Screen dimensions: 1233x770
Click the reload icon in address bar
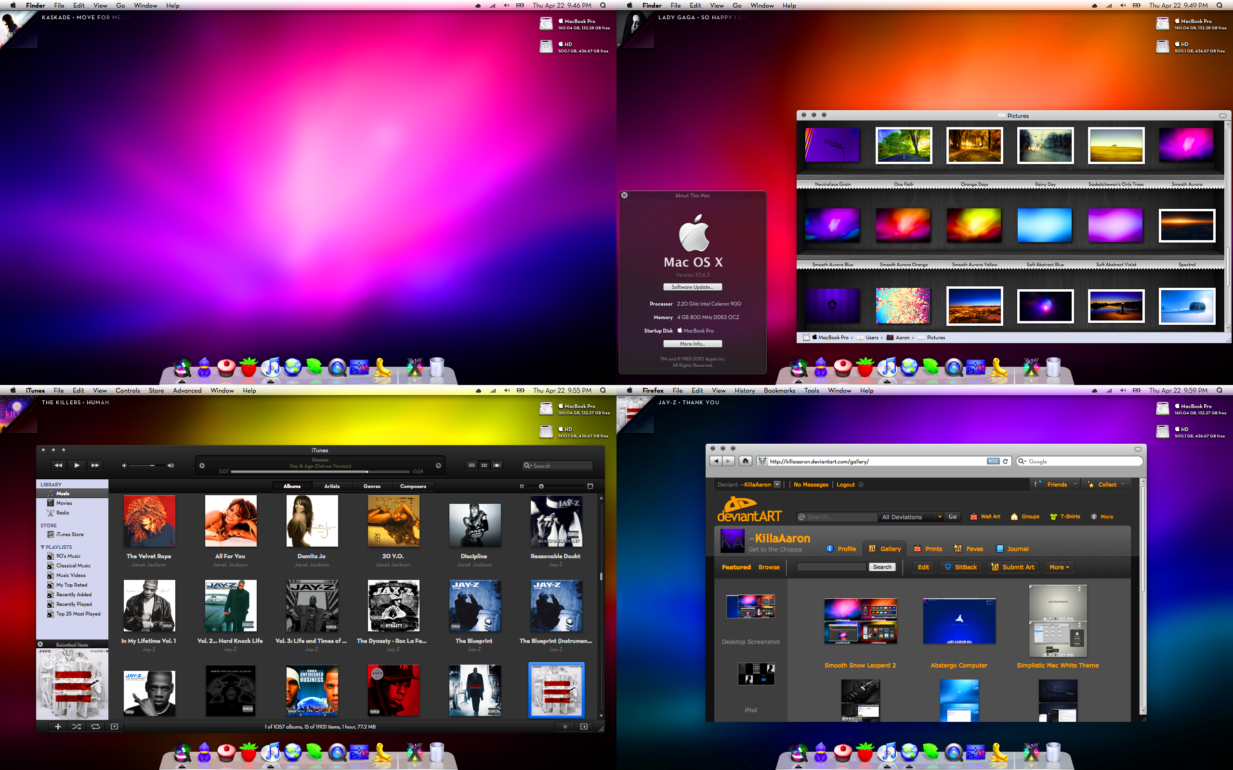(x=1005, y=462)
